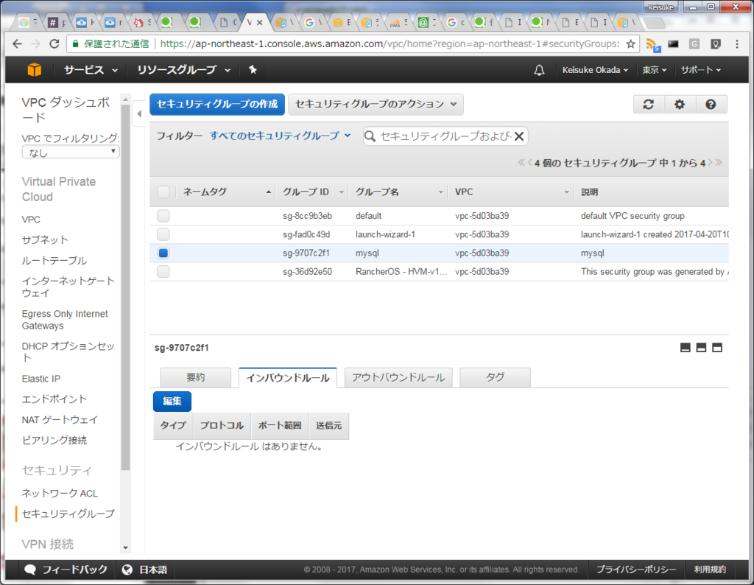Screen dimensions: 754x585
Task: Click the feedback speech bubble icon
Action: (x=29, y=570)
